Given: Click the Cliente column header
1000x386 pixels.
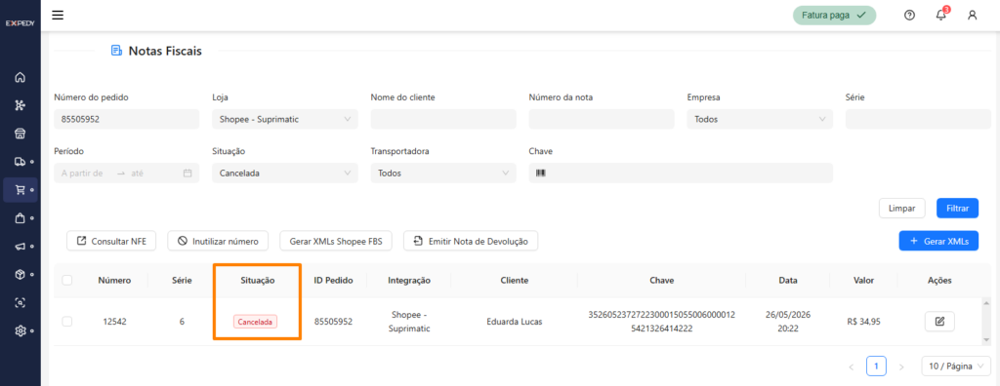Looking at the screenshot, I should (x=514, y=281).
